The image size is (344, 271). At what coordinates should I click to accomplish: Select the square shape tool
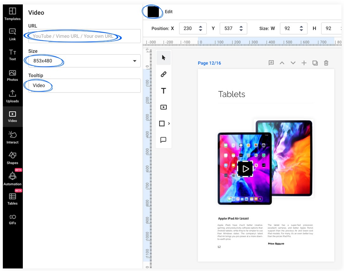pos(162,123)
